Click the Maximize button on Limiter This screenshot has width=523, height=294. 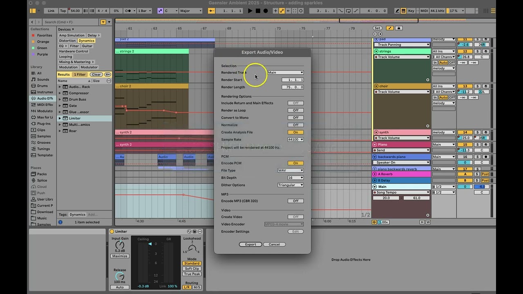[x=120, y=256]
